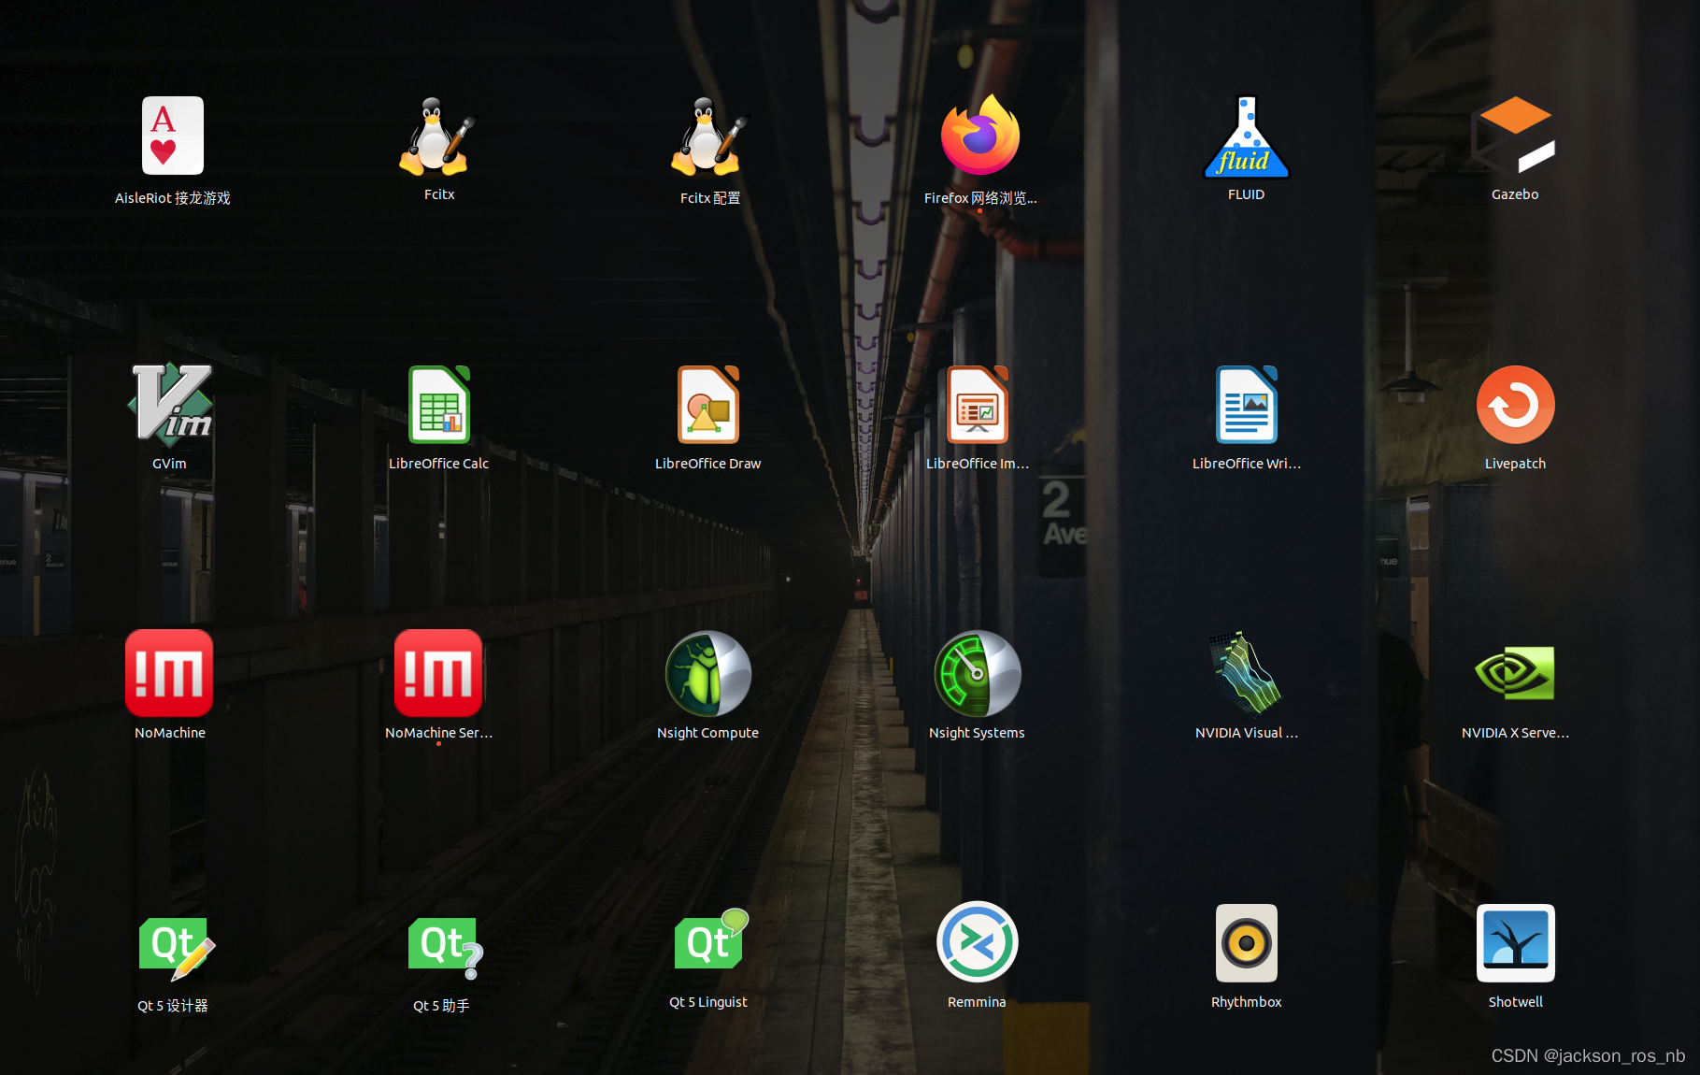Open Qt 5 Linguist icon
Screen dimensions: 1700x1075
[712, 939]
